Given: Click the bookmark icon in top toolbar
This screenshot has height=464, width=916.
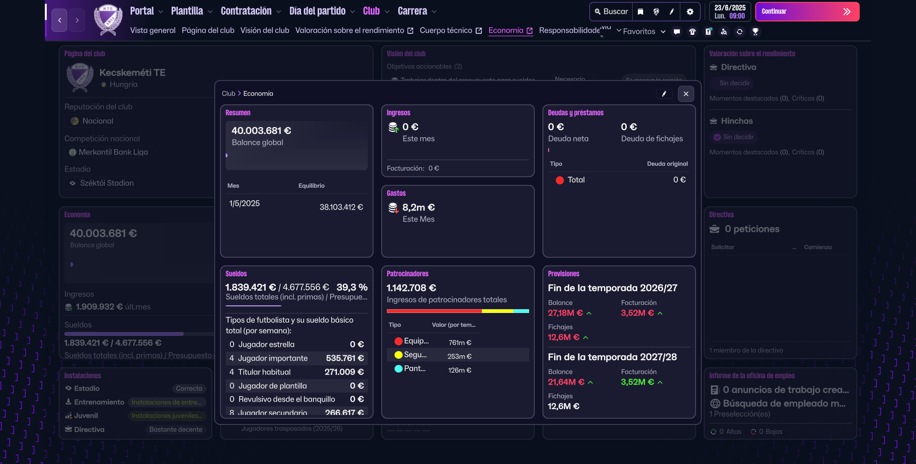Looking at the screenshot, I should coord(641,11).
